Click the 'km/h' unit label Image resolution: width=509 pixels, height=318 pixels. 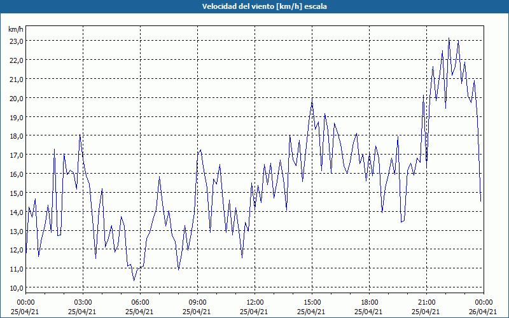(x=16, y=29)
